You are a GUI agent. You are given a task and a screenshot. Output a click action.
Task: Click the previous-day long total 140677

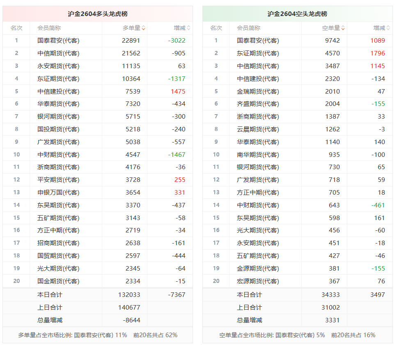click(x=129, y=308)
